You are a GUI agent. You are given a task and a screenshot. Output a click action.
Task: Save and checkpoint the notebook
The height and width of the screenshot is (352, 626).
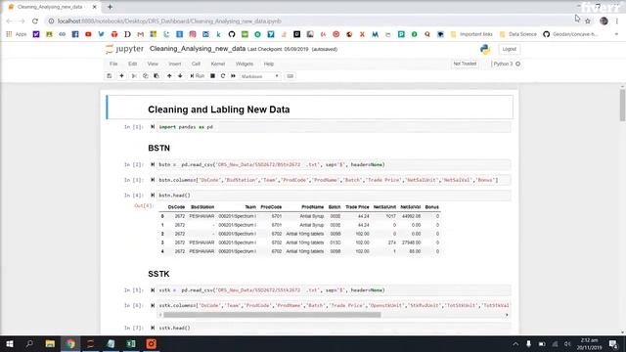click(109, 76)
